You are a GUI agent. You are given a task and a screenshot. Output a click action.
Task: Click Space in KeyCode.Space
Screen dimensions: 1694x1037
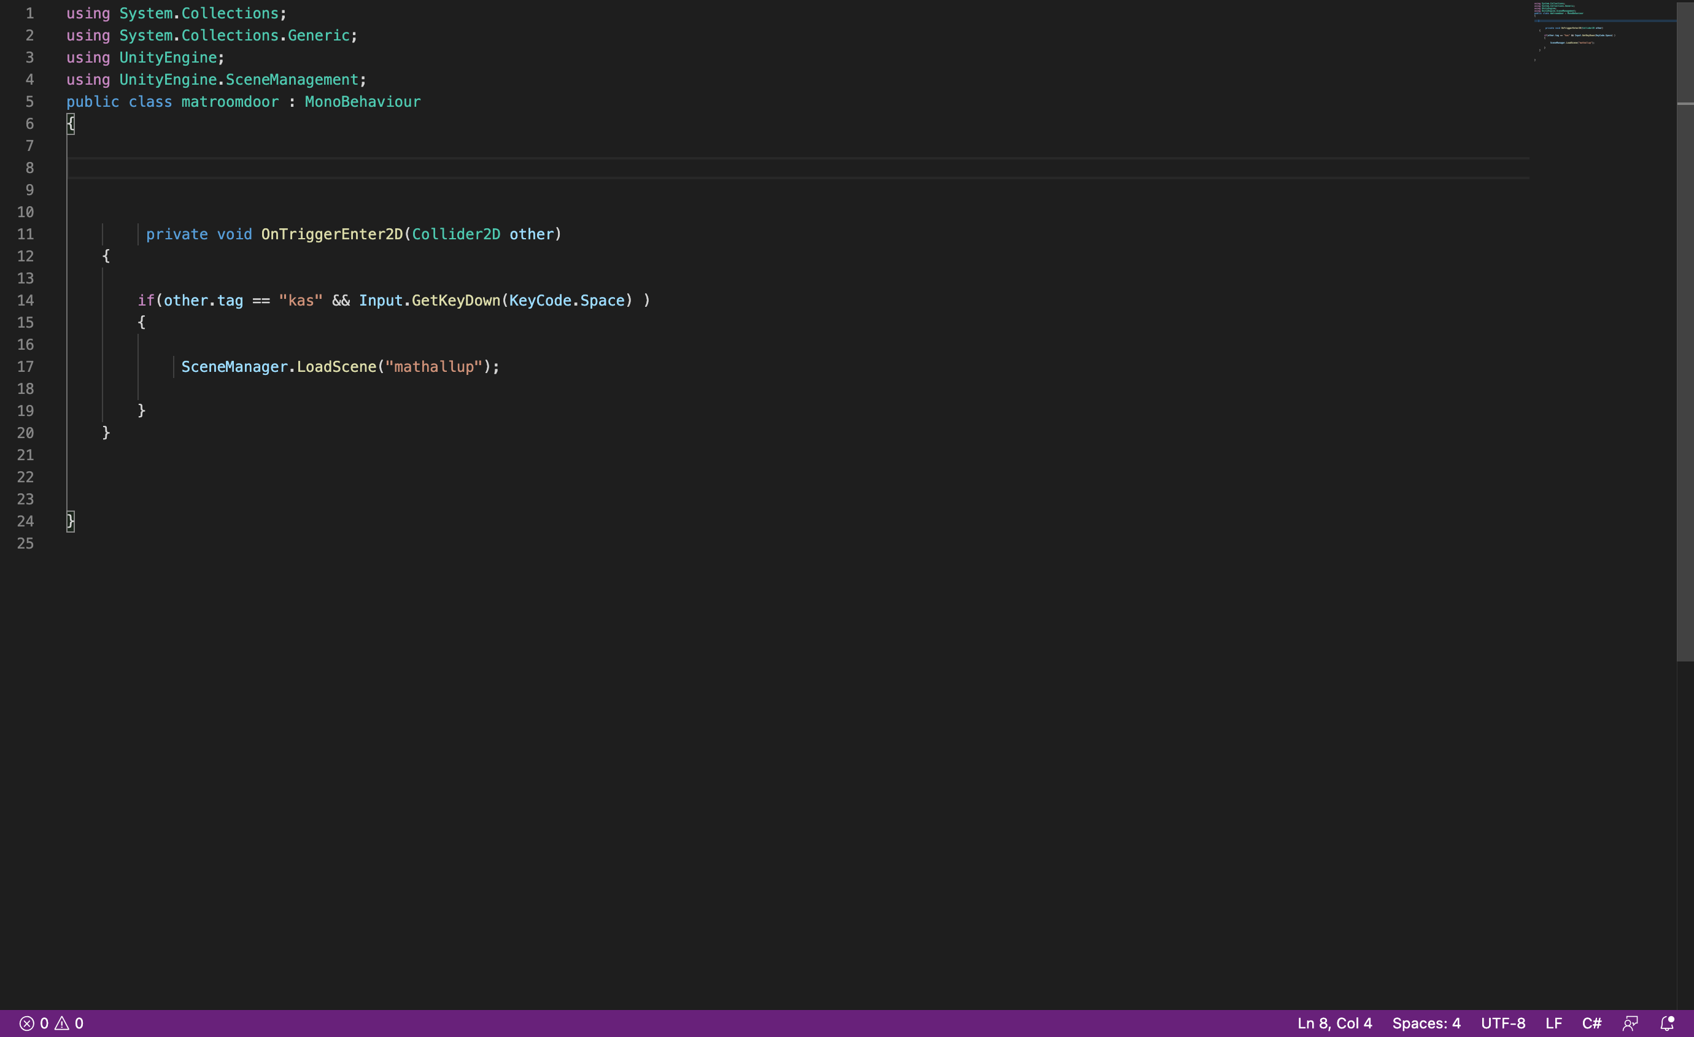[602, 300]
